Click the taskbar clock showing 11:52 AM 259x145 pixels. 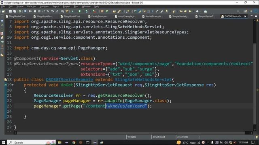click(x=243, y=142)
